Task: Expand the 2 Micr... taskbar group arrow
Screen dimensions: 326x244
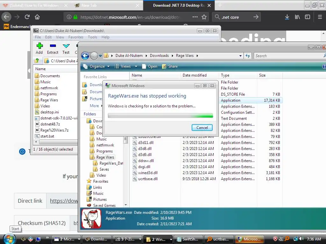Action: pyautogui.click(x=79, y=239)
